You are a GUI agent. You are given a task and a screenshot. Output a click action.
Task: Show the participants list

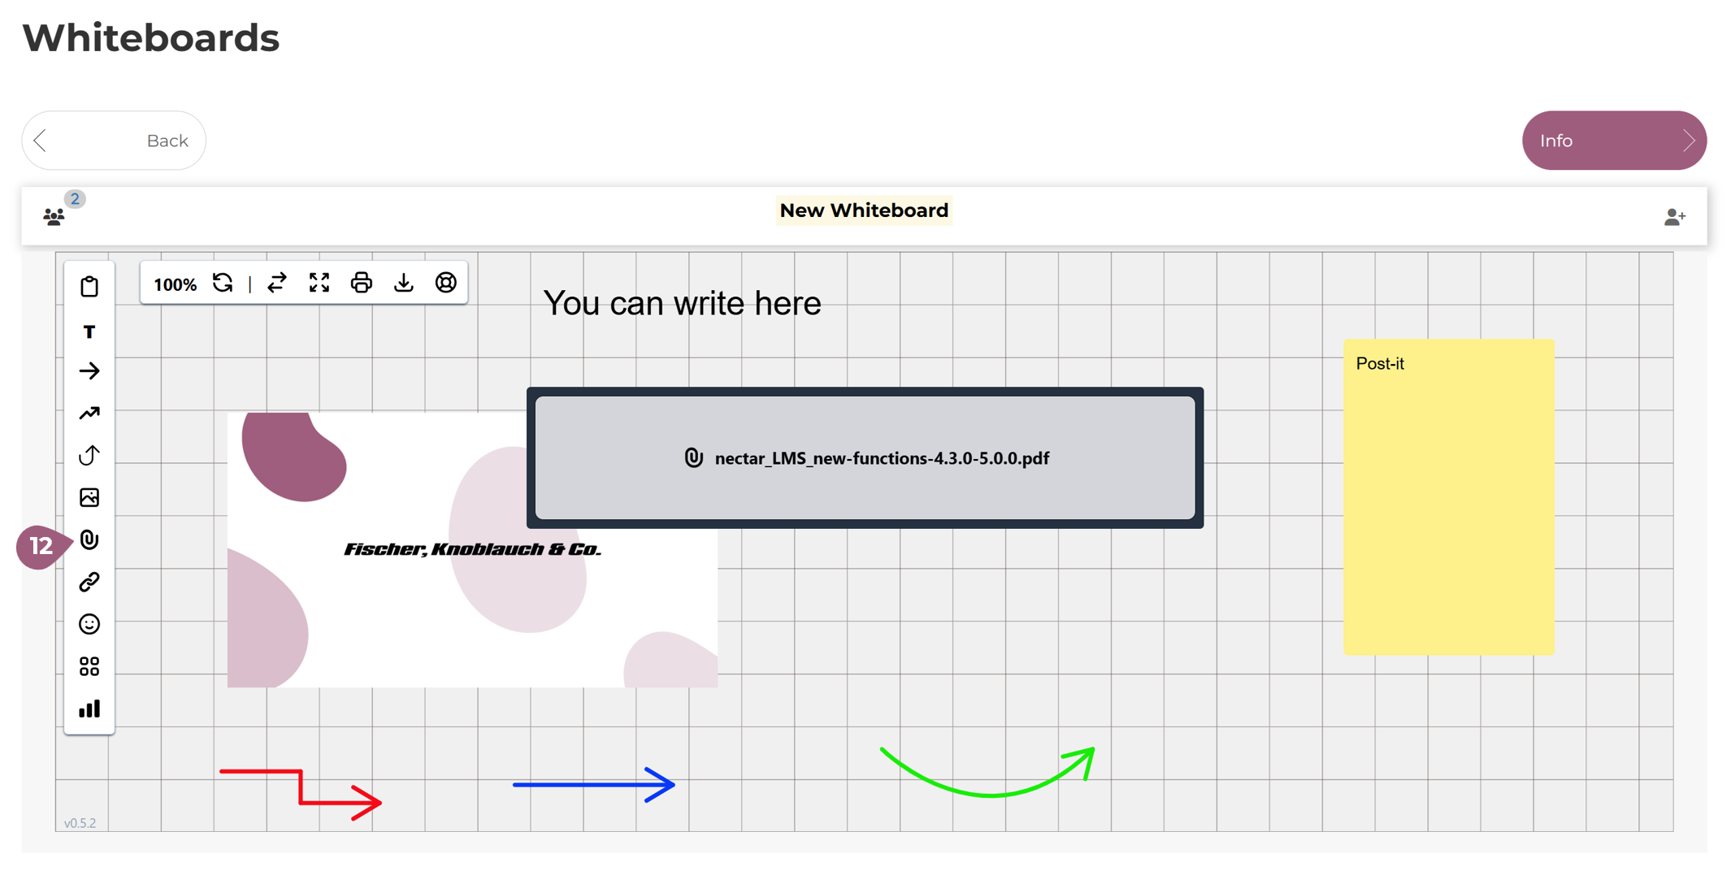click(x=54, y=216)
